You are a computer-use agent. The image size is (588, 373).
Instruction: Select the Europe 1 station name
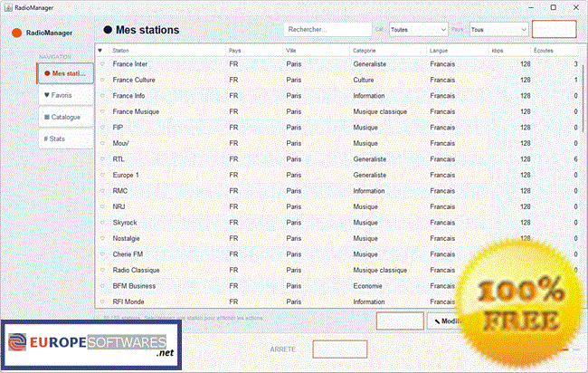126,175
